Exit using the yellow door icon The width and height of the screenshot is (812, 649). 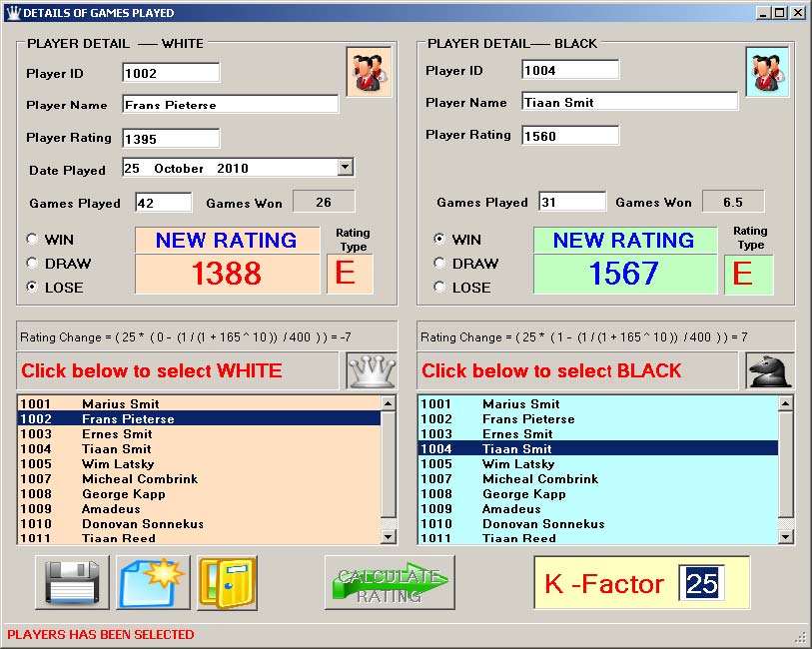[228, 582]
